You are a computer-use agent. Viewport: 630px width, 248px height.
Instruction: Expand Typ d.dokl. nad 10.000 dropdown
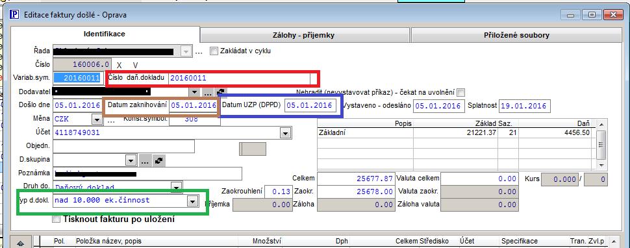click(192, 201)
